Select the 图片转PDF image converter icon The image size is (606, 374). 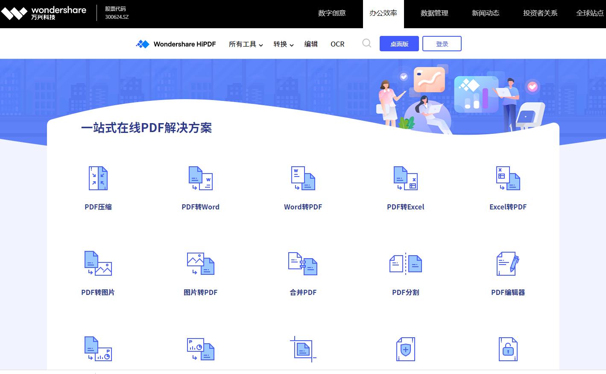(x=200, y=264)
